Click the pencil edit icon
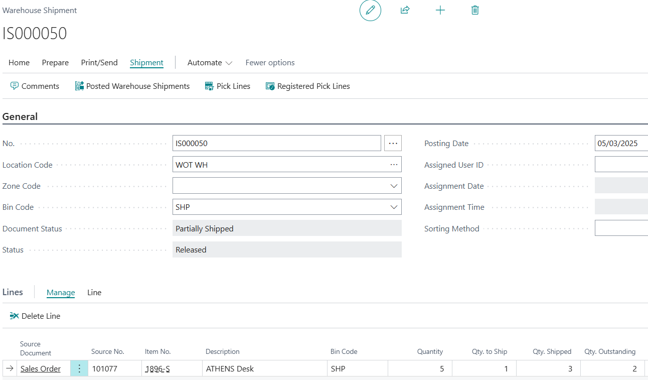 370,10
